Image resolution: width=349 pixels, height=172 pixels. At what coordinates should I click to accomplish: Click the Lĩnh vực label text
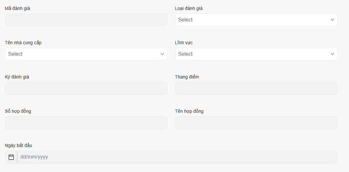coord(184,43)
